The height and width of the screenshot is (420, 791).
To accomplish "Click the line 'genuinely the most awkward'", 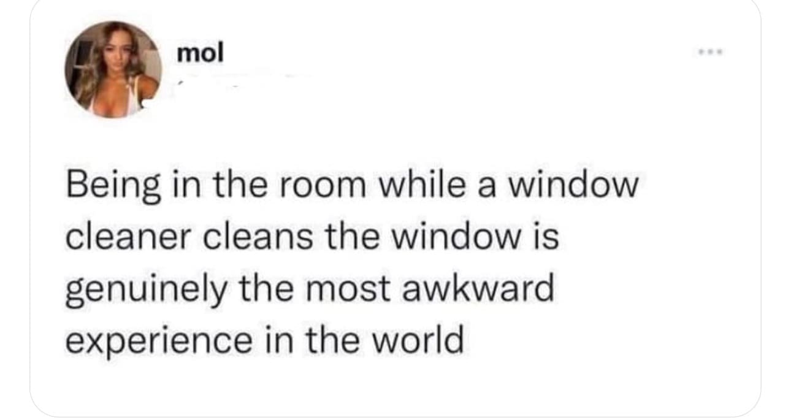I will (310, 290).
